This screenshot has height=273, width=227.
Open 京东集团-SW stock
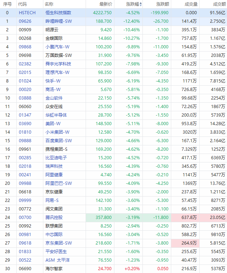click(x=59, y=243)
